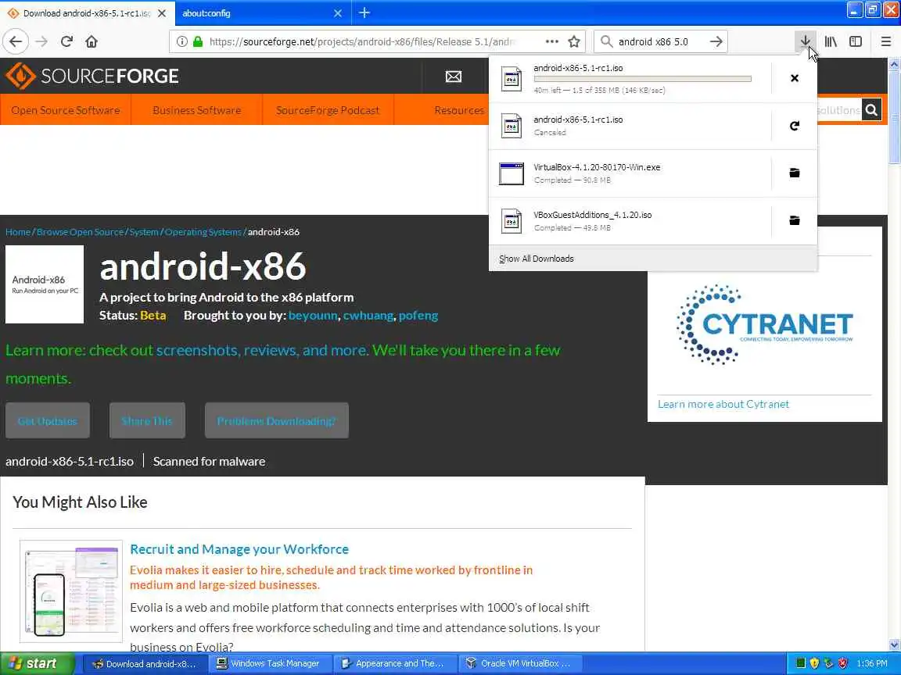This screenshot has width=901, height=675.
Task: Click the android-x86 iso download progress bar
Action: [x=642, y=79]
